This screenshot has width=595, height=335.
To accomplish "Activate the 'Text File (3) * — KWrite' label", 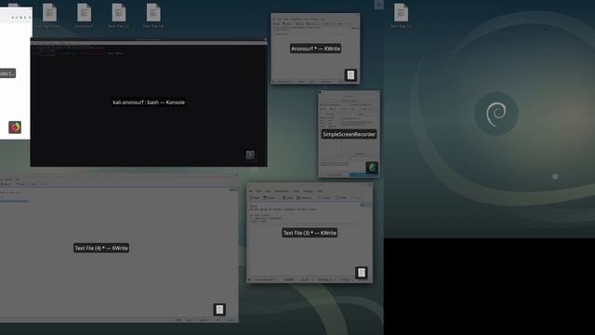I will [310, 233].
